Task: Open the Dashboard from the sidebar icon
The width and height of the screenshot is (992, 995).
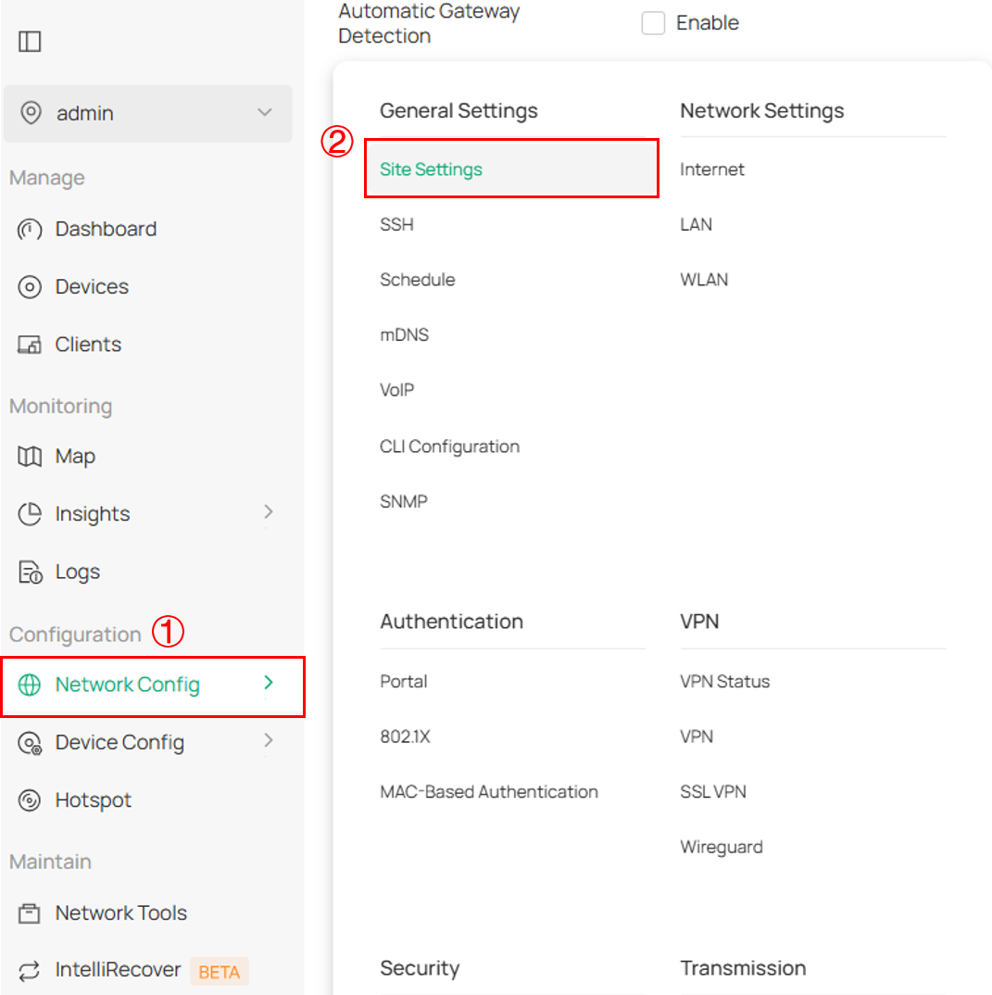Action: (30, 229)
